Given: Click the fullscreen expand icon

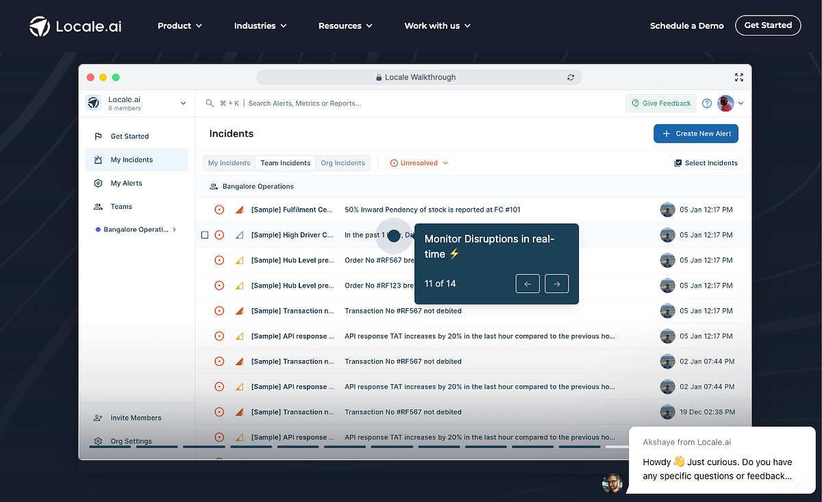Looking at the screenshot, I should click(x=738, y=77).
